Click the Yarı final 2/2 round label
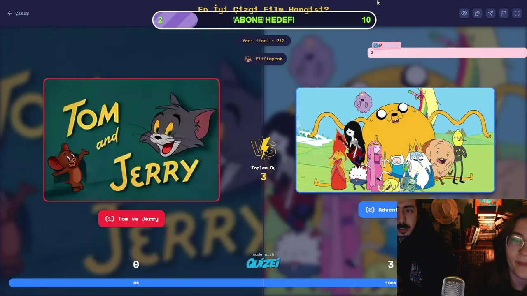The image size is (527, 296). 263,41
